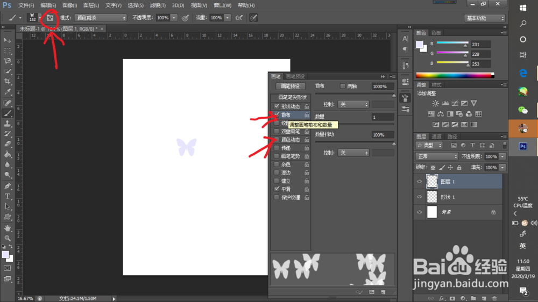Toggle the Brush panel button in options bar
This screenshot has width=538, height=302.
[50, 18]
